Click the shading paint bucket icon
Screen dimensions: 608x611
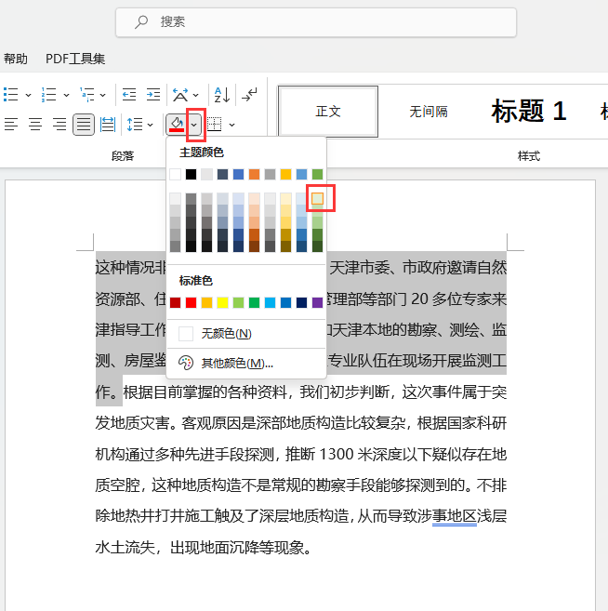pyautogui.click(x=177, y=125)
